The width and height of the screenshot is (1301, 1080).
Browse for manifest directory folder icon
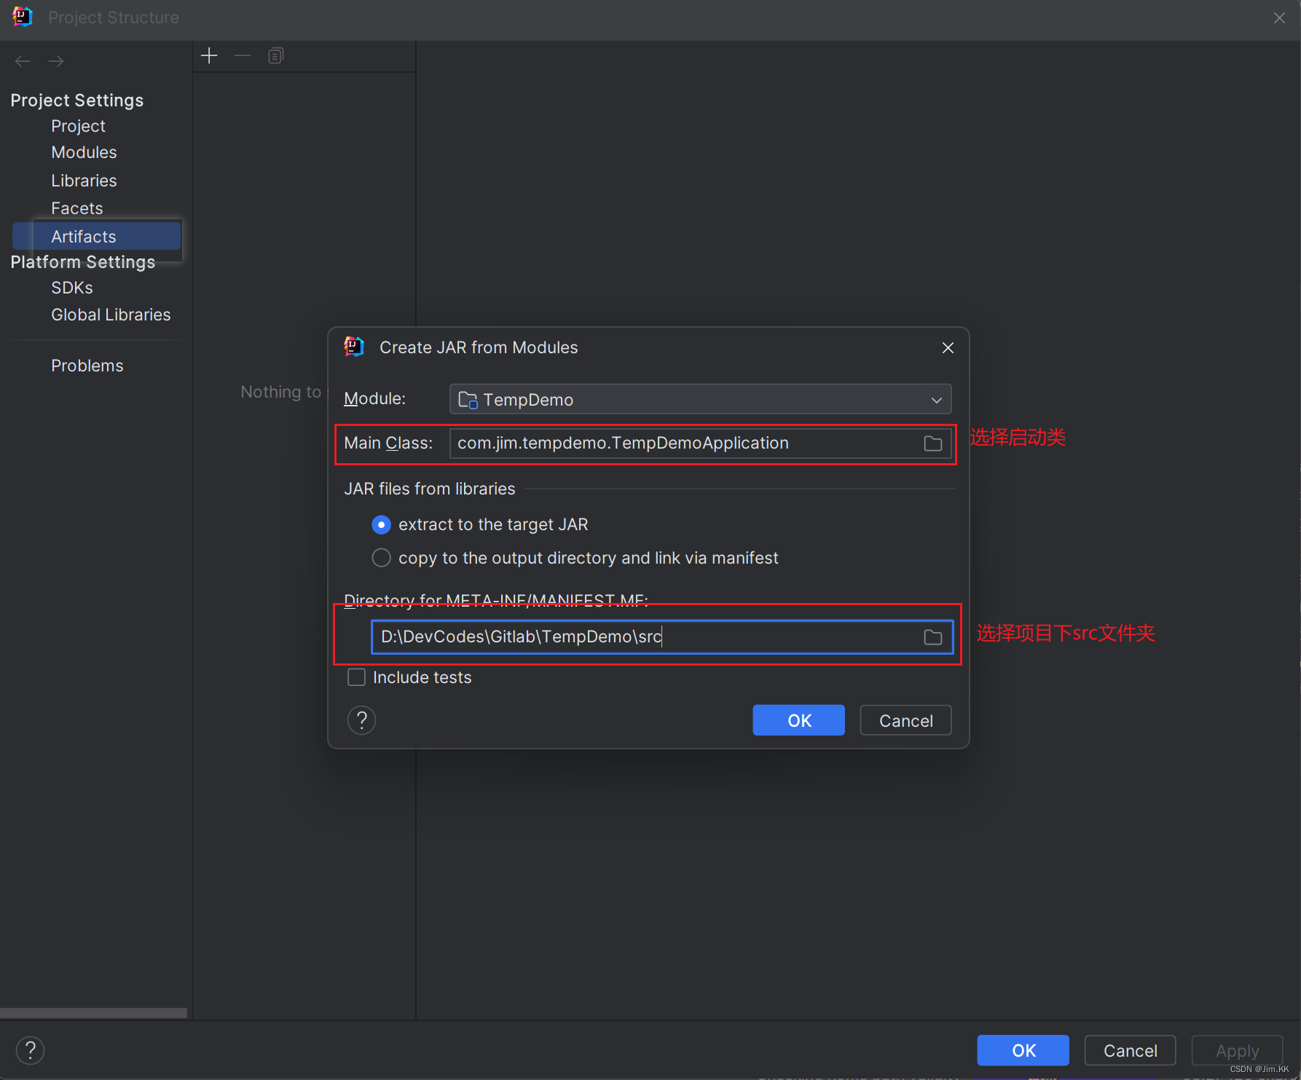(x=932, y=637)
